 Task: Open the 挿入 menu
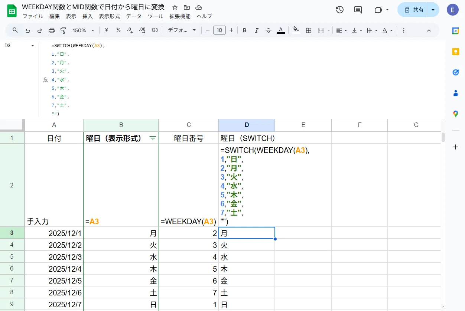pyautogui.click(x=87, y=16)
